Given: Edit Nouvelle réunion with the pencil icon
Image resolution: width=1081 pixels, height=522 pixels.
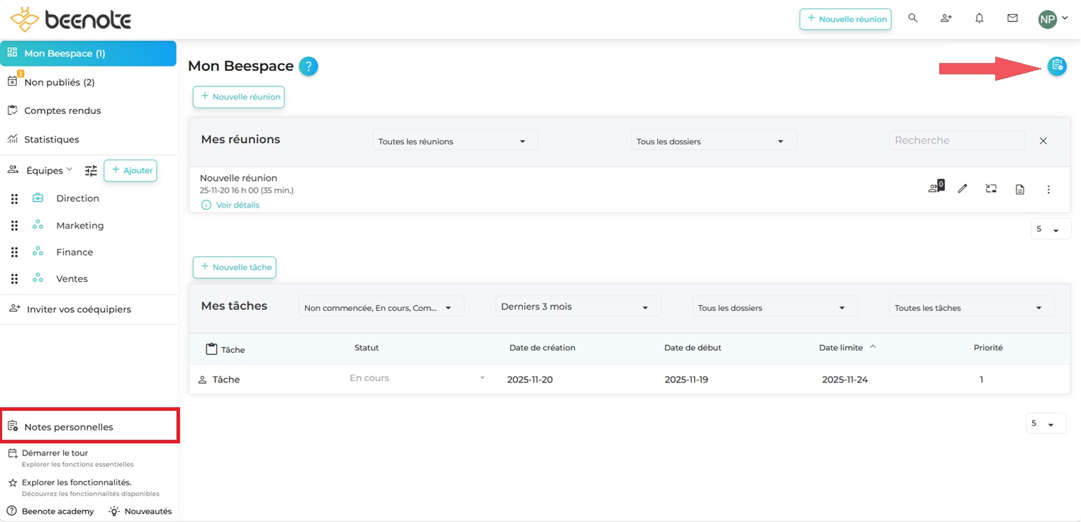Looking at the screenshot, I should point(962,189).
